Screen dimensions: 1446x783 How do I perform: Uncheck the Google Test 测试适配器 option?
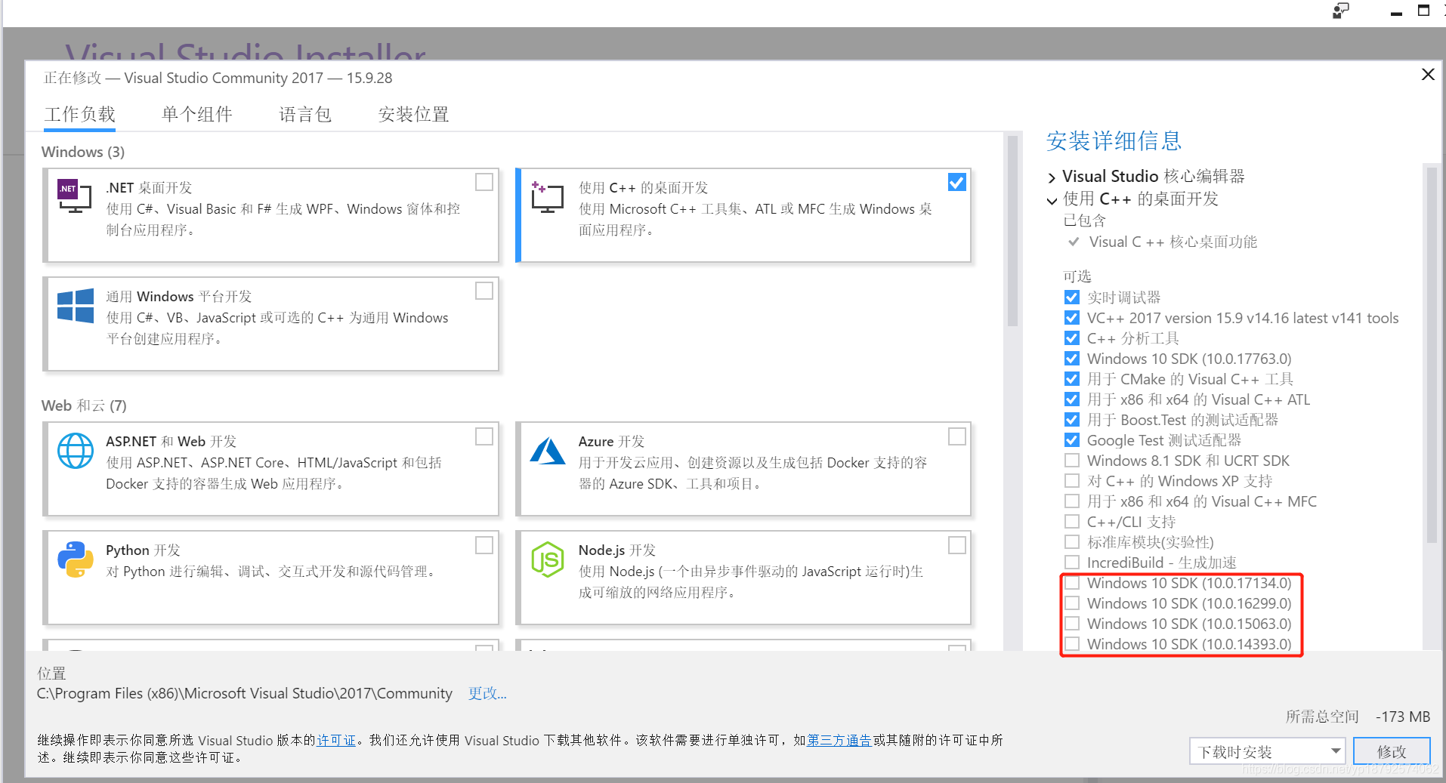tap(1071, 439)
